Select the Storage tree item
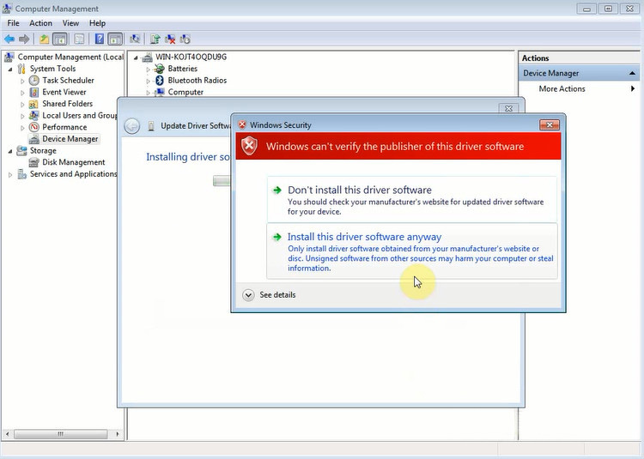Screen dimensions: 644x459 [43, 150]
